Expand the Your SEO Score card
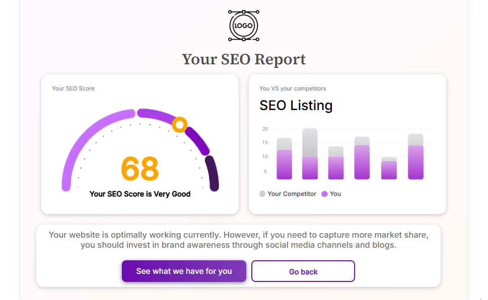 [140, 143]
